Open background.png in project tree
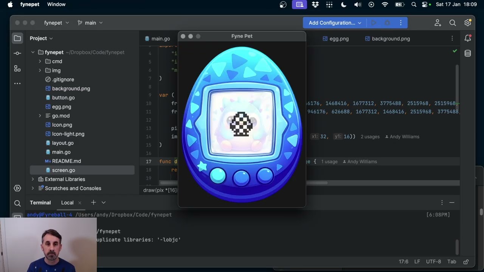484x272 pixels. click(71, 88)
